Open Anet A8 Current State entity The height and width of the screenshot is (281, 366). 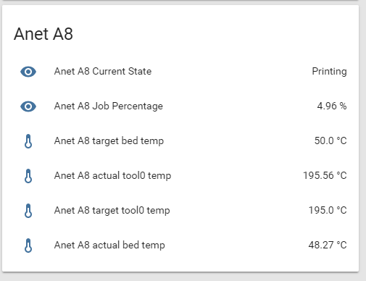click(x=103, y=72)
